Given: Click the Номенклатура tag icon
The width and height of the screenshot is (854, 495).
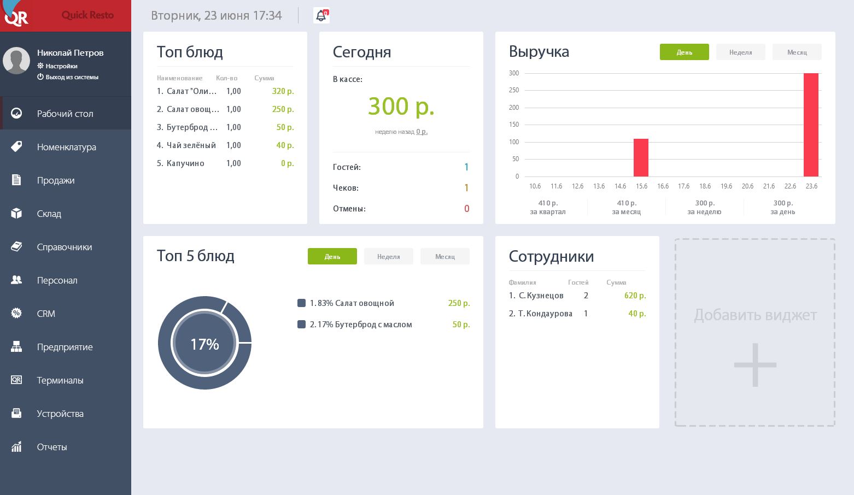Looking at the screenshot, I should (16, 146).
